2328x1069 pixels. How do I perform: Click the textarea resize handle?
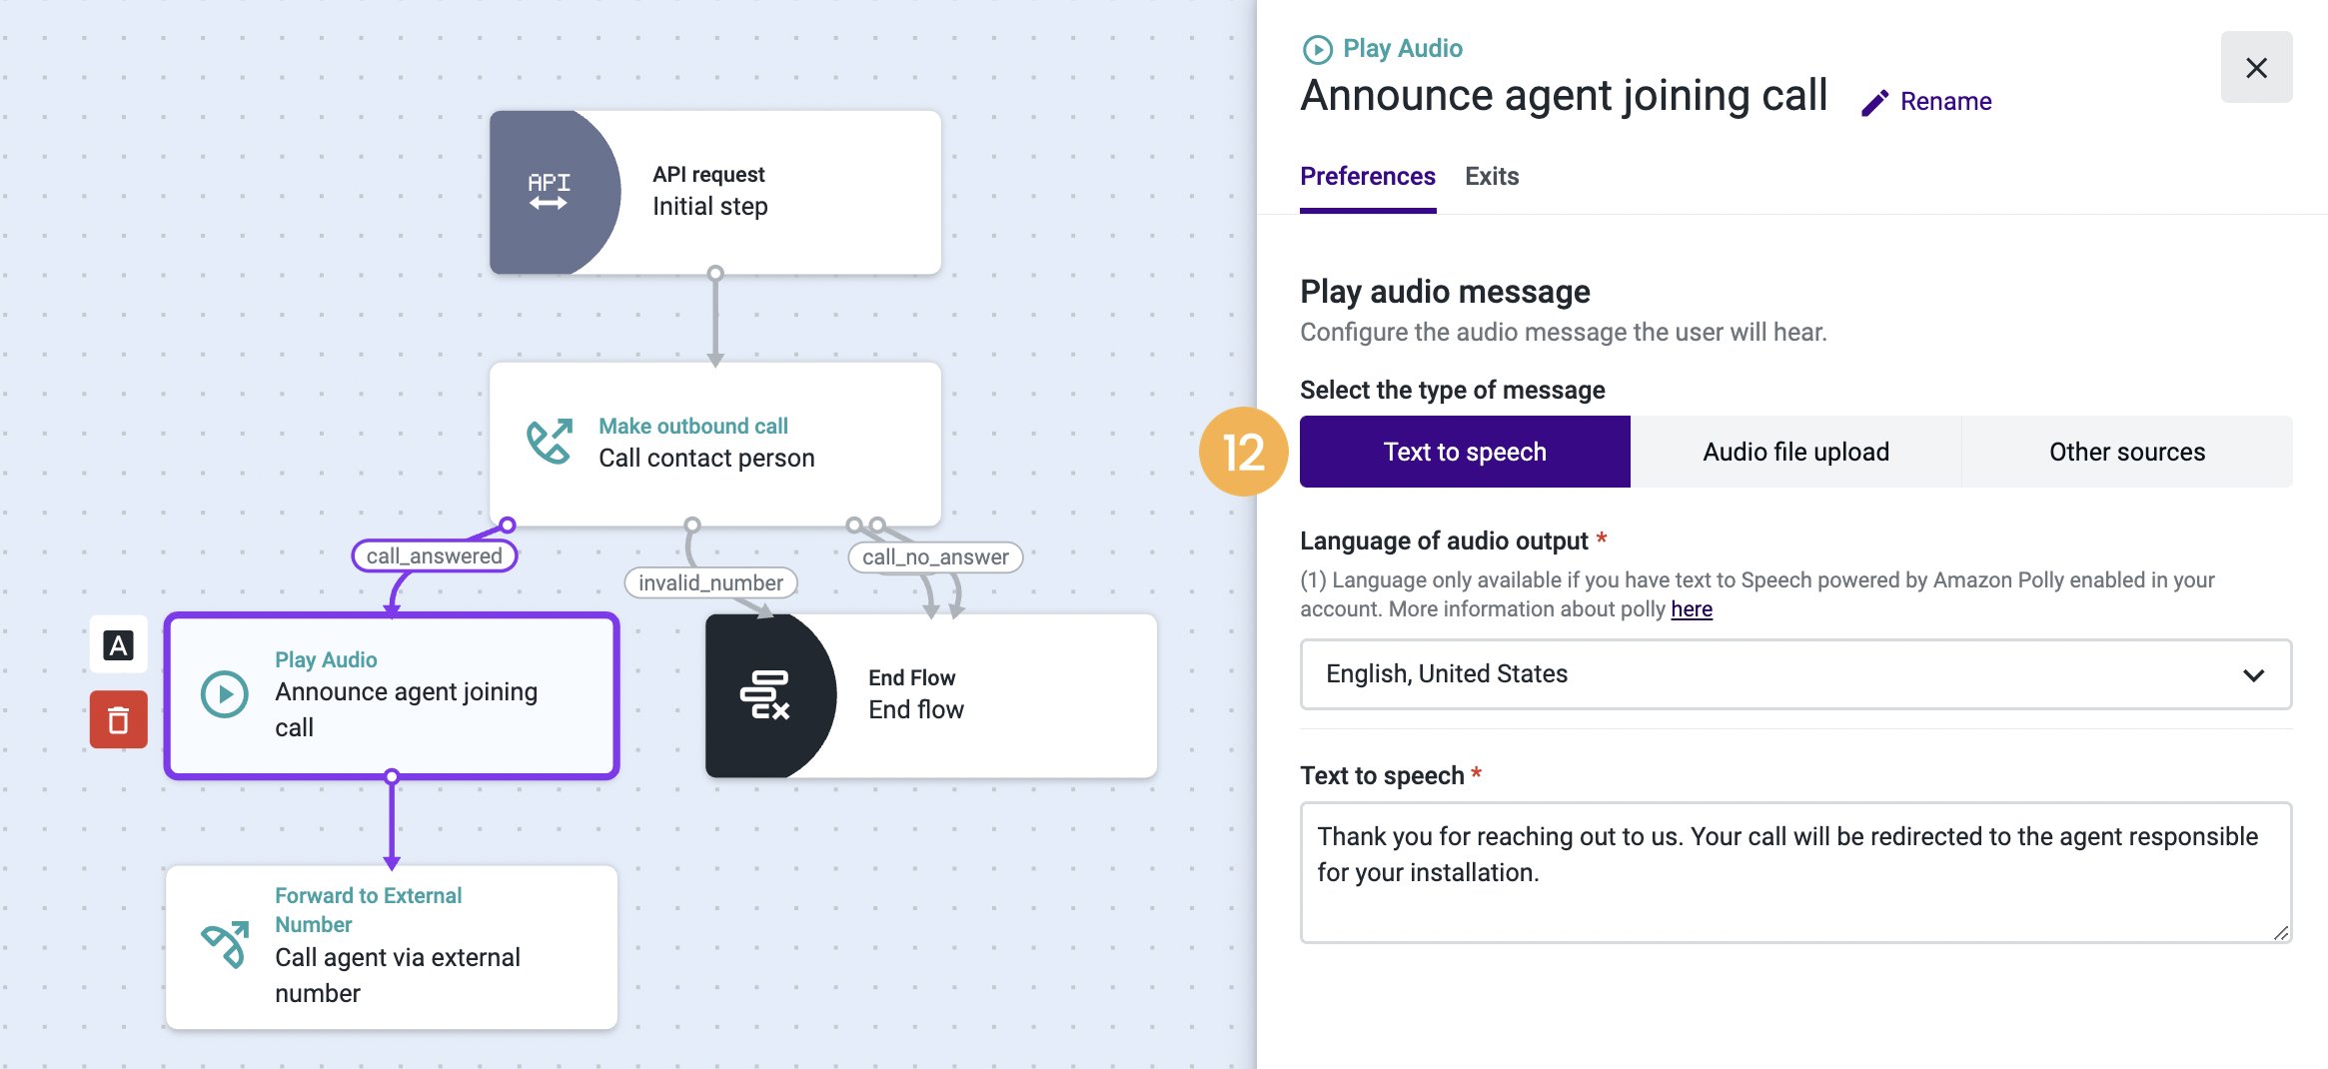pyautogui.click(x=2280, y=932)
